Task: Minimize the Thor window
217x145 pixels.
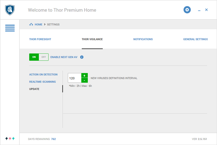Action: [x=199, y=10]
